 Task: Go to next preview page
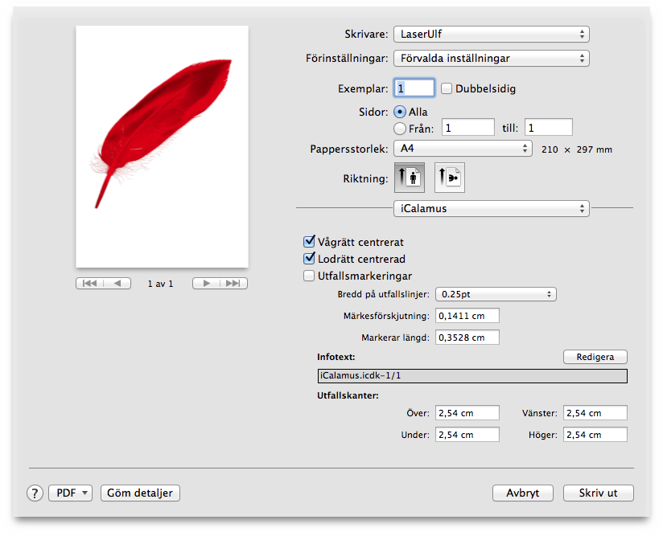pyautogui.click(x=206, y=284)
